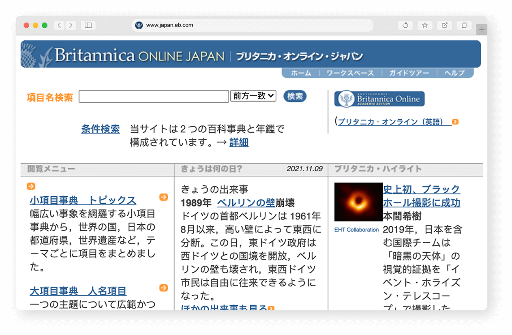512x335 pixels.
Task: Open the 大項目事典 人名項目 link
Action: [78, 291]
